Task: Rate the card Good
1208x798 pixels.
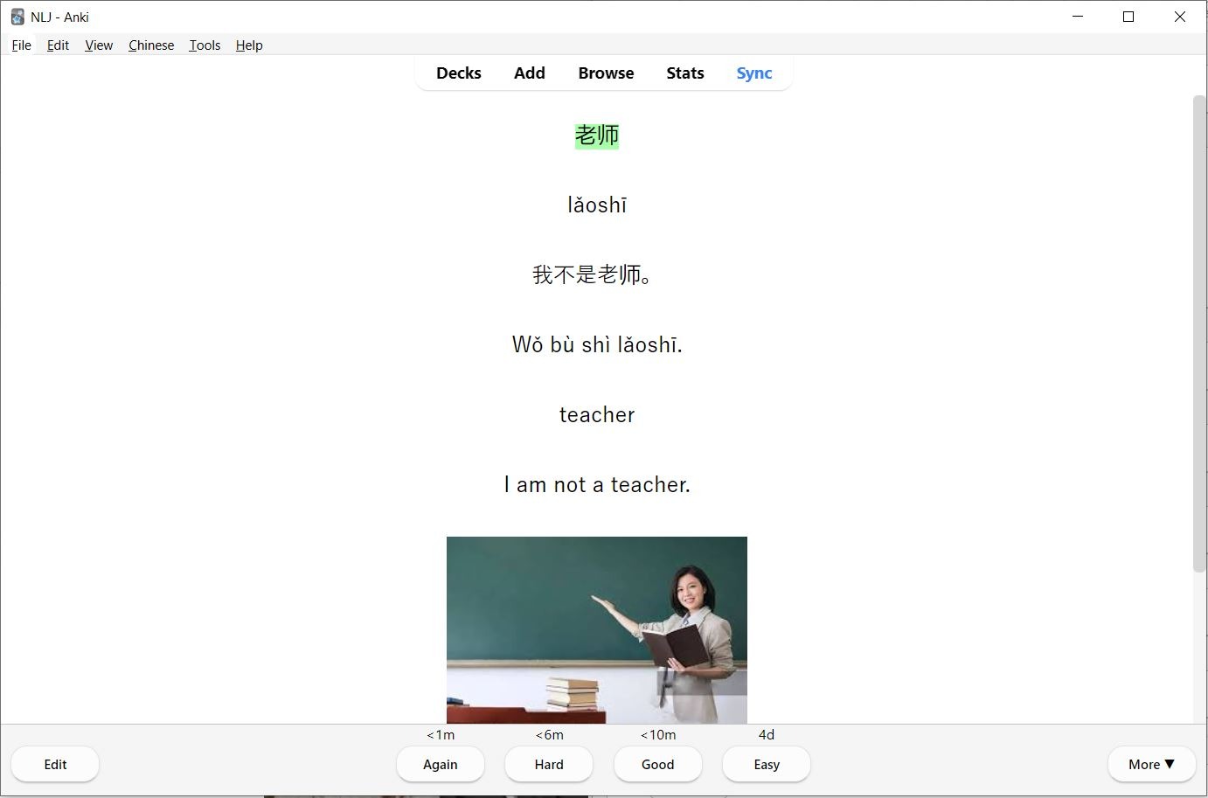Action: tap(658, 765)
